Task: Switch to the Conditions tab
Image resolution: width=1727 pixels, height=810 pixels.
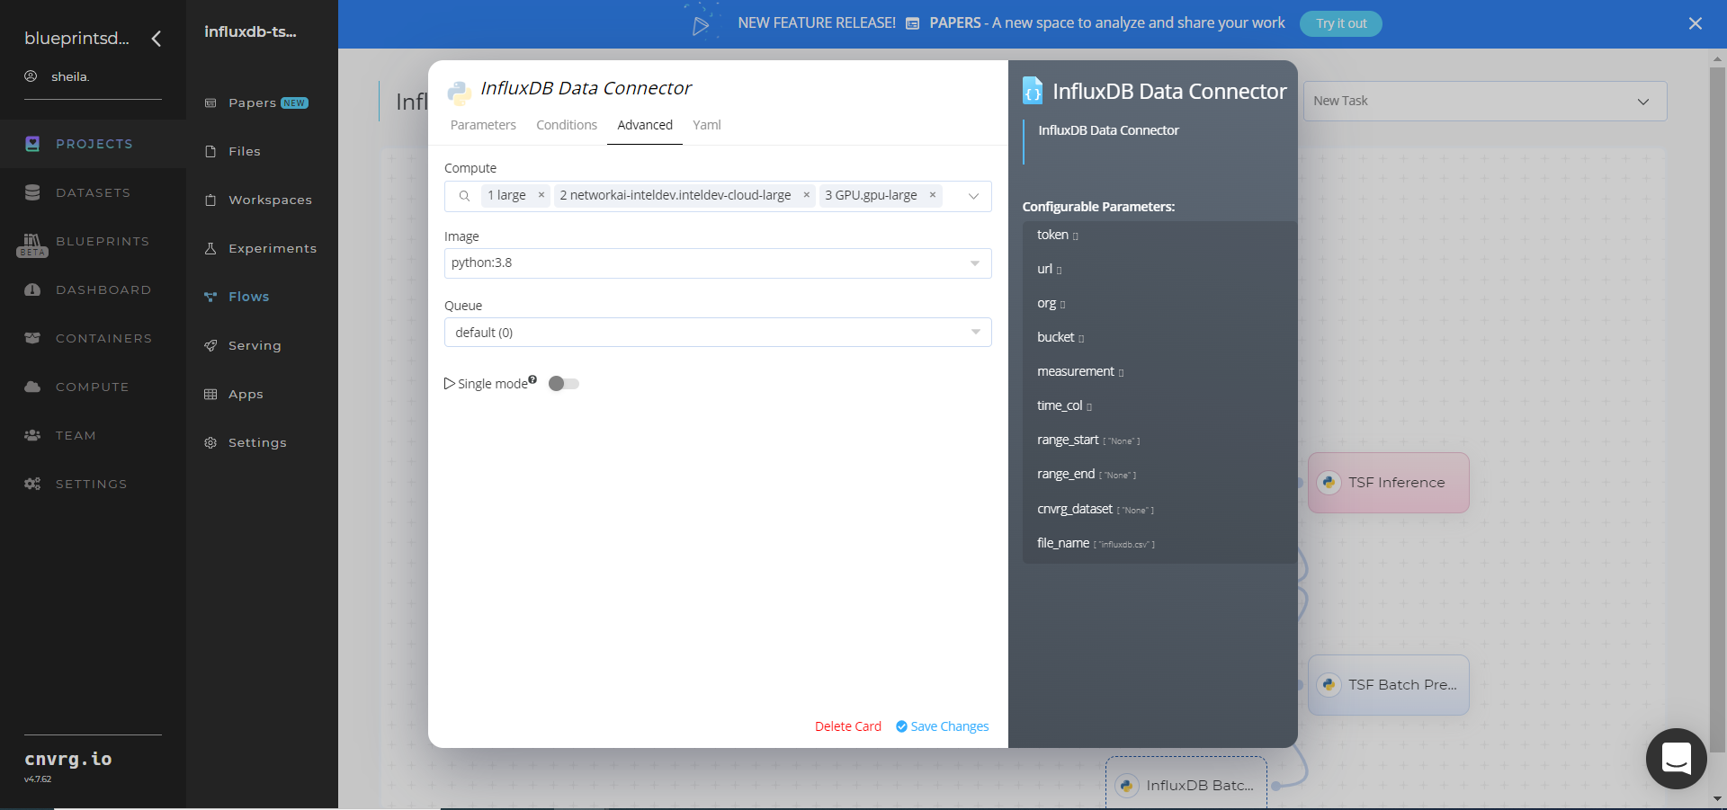Action: pos(567,125)
